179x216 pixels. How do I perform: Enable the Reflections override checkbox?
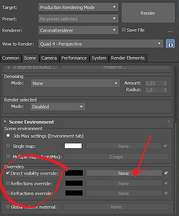click(8, 183)
